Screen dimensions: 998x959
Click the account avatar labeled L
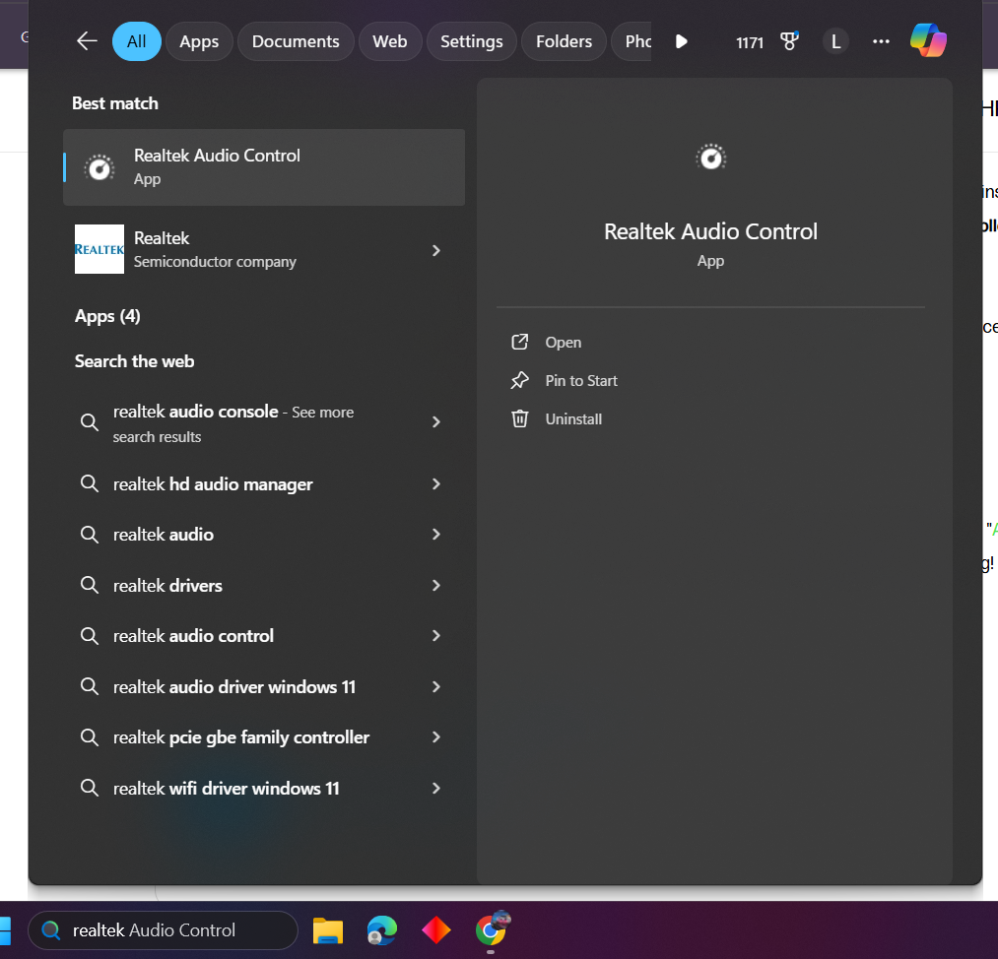click(834, 40)
